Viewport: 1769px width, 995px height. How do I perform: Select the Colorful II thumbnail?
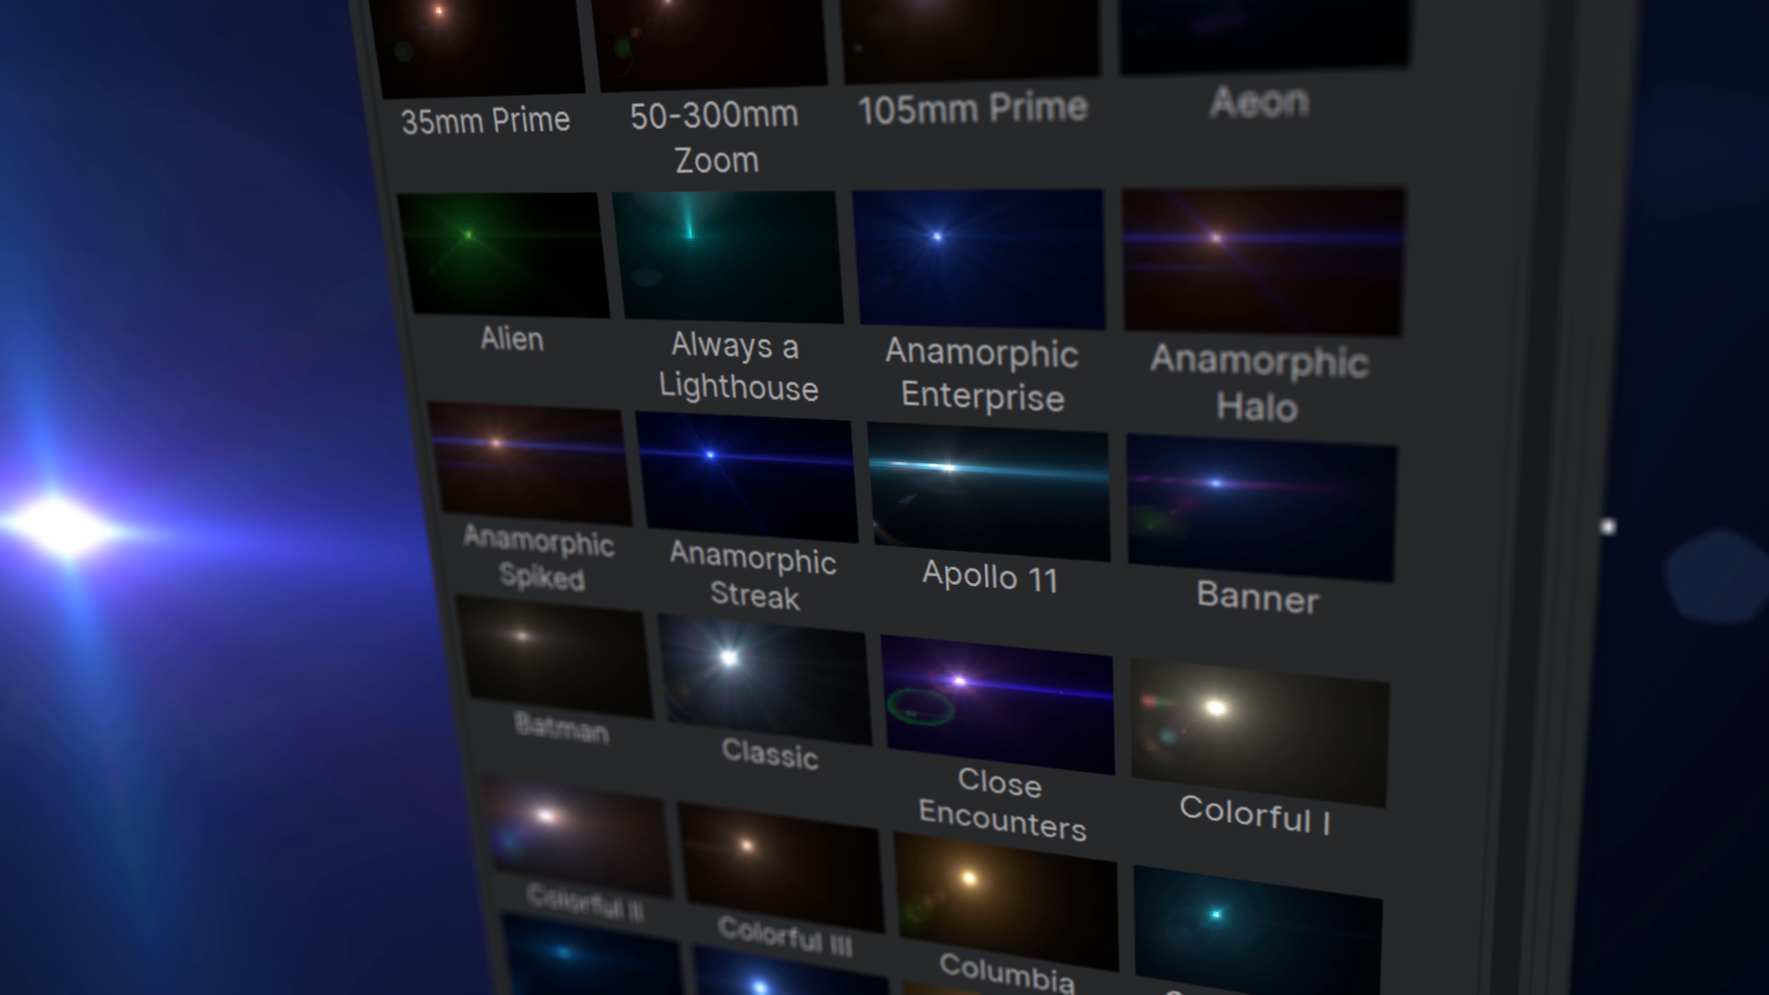pos(579,837)
